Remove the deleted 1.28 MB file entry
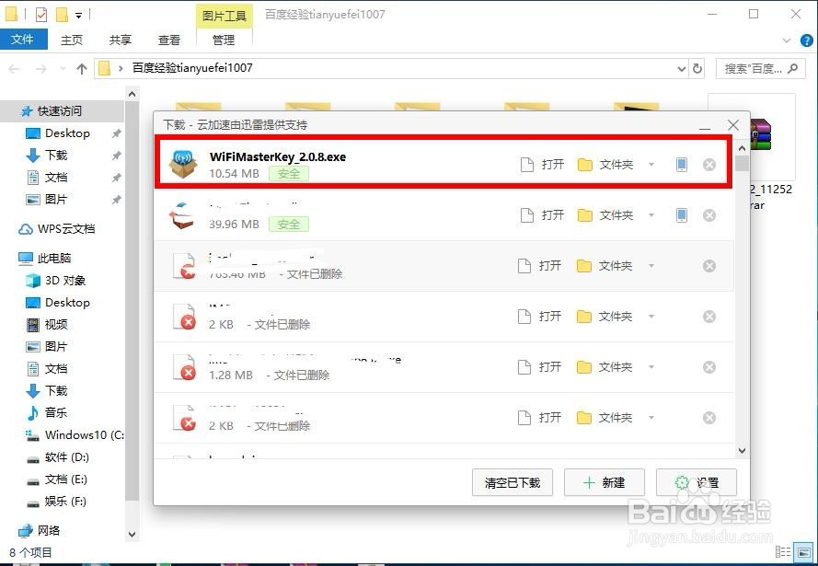Screen dimensions: 818x566 tap(709, 366)
